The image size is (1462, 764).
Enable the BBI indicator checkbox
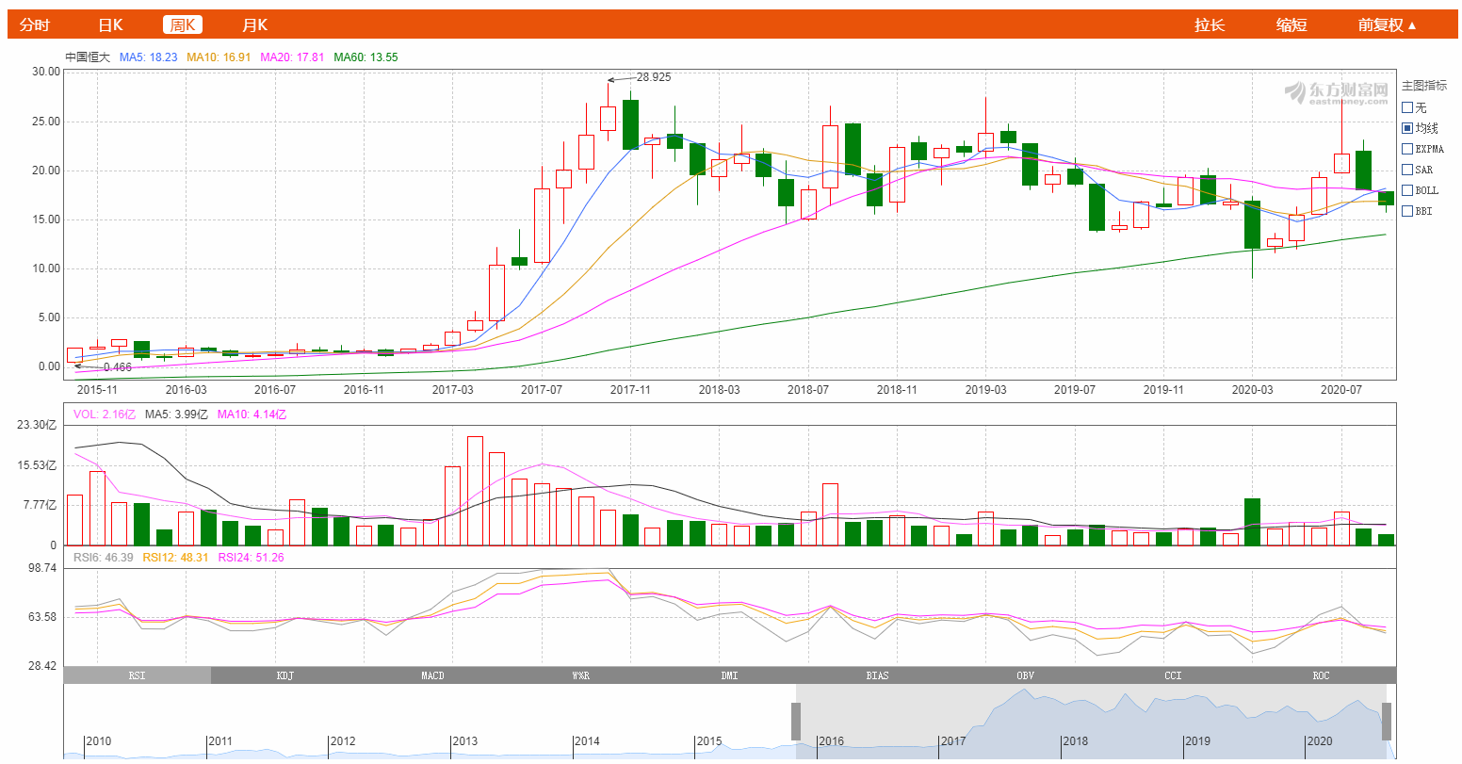pos(1408,211)
